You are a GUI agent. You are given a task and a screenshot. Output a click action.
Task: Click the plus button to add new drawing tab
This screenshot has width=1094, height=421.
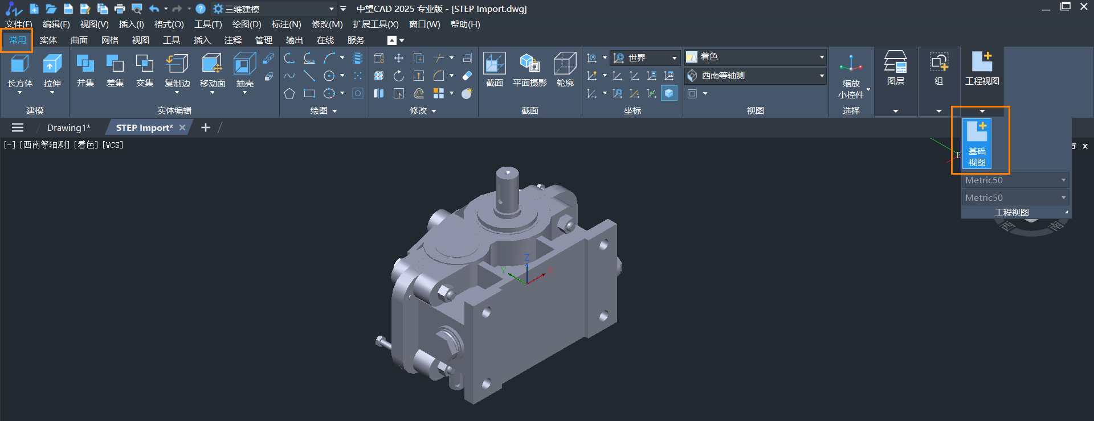(206, 128)
